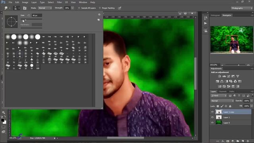Select the brush preset labeled 134
Screen dimensions: 254x143
pos(26,61)
